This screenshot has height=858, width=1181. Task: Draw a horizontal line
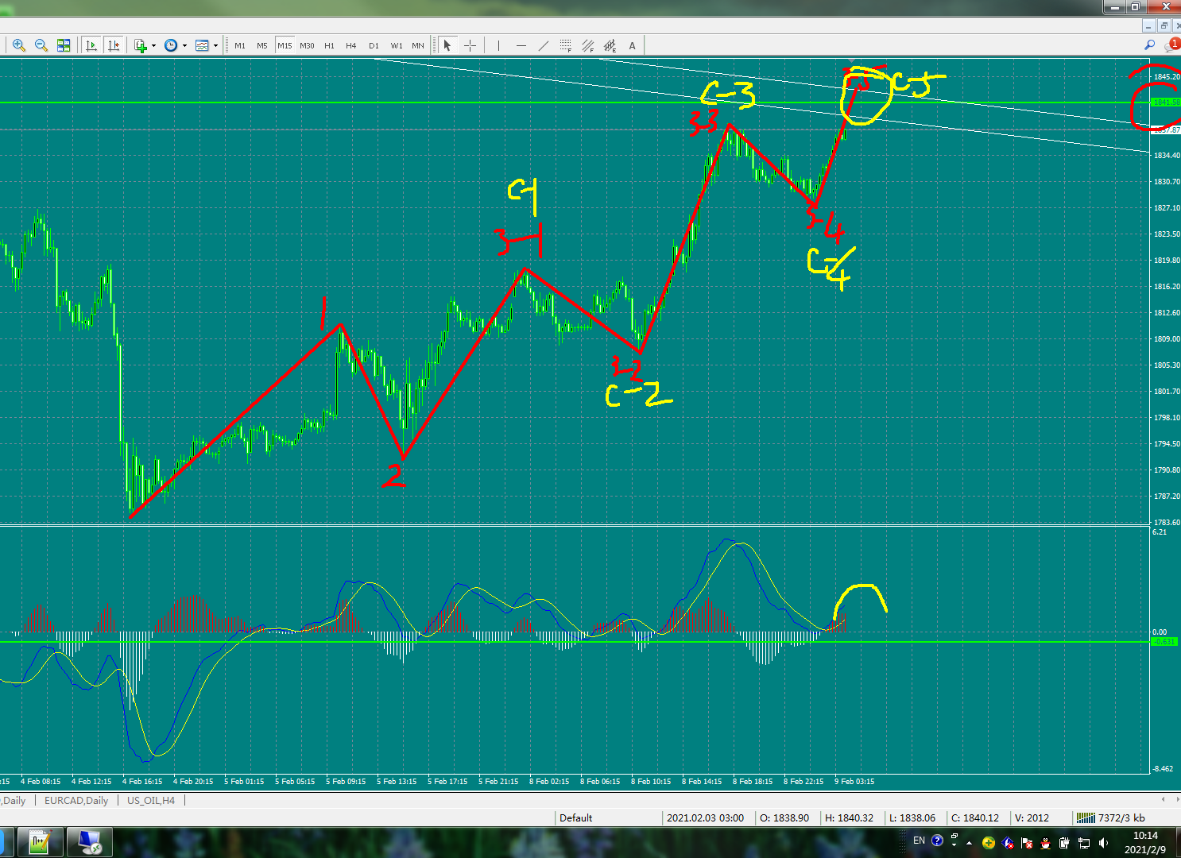pyautogui.click(x=521, y=46)
